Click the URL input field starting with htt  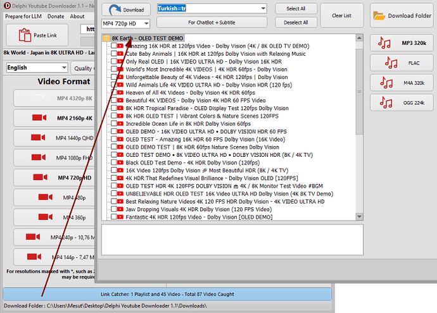[x=87, y=29]
